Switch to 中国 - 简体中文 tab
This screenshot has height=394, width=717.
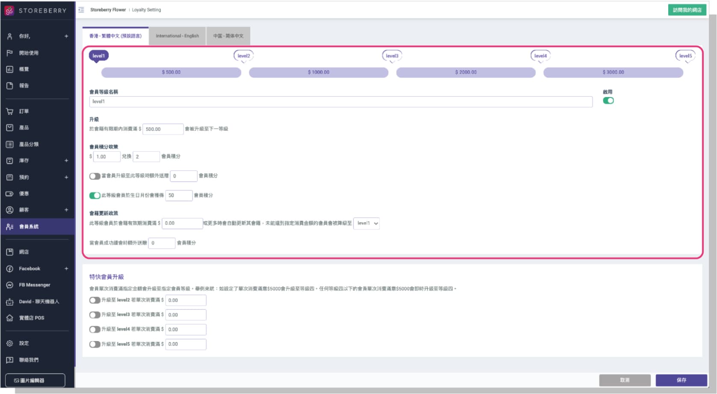(x=228, y=36)
